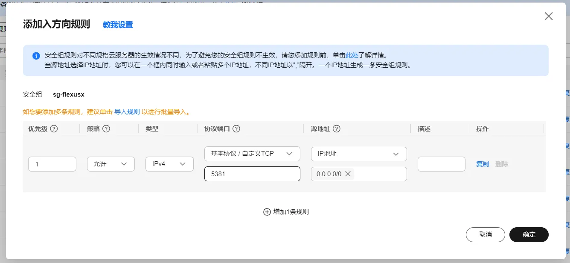Click the plus icon to add one rule
Screen dimensions: 570x263
[267, 212]
